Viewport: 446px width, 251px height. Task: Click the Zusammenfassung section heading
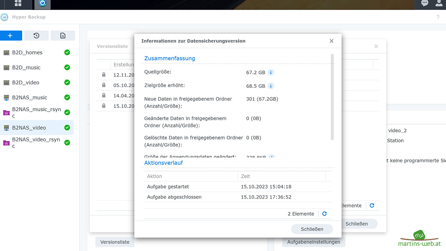pos(169,58)
